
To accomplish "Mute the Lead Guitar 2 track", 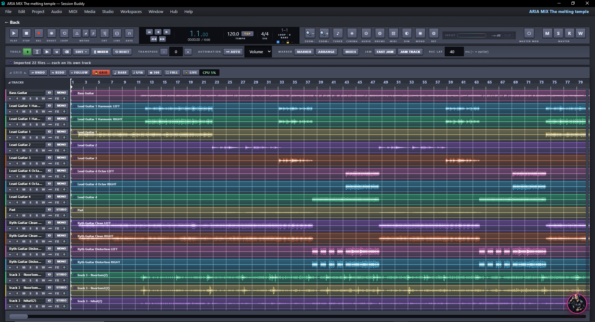I will coord(24,150).
